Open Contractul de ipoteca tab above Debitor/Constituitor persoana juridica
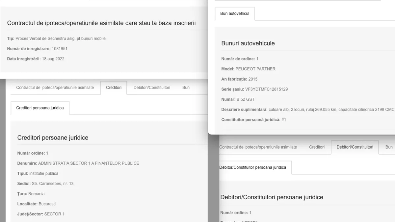395x222 pixels. 258,147
